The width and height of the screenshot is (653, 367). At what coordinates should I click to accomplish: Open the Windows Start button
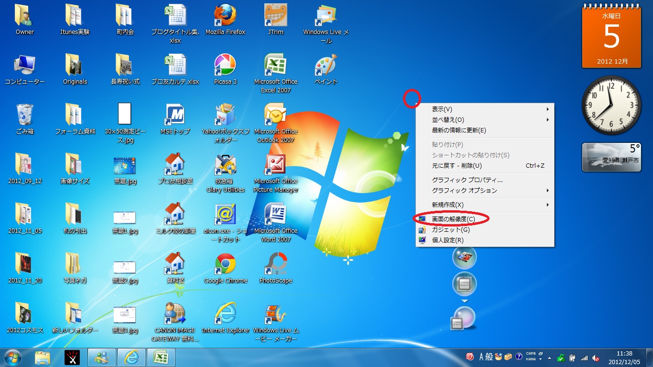point(13,357)
